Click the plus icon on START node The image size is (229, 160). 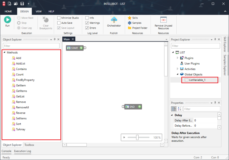pyautogui.click(x=81, y=48)
